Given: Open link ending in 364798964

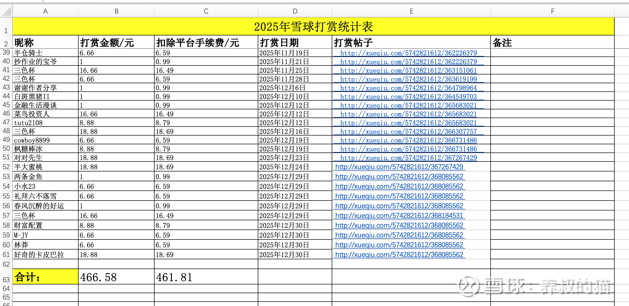Looking at the screenshot, I should click(x=408, y=88).
